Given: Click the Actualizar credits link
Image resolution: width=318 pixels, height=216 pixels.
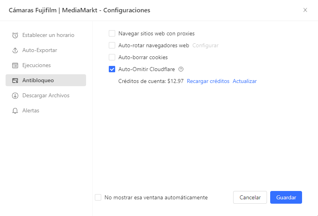Looking at the screenshot, I should click(245, 81).
